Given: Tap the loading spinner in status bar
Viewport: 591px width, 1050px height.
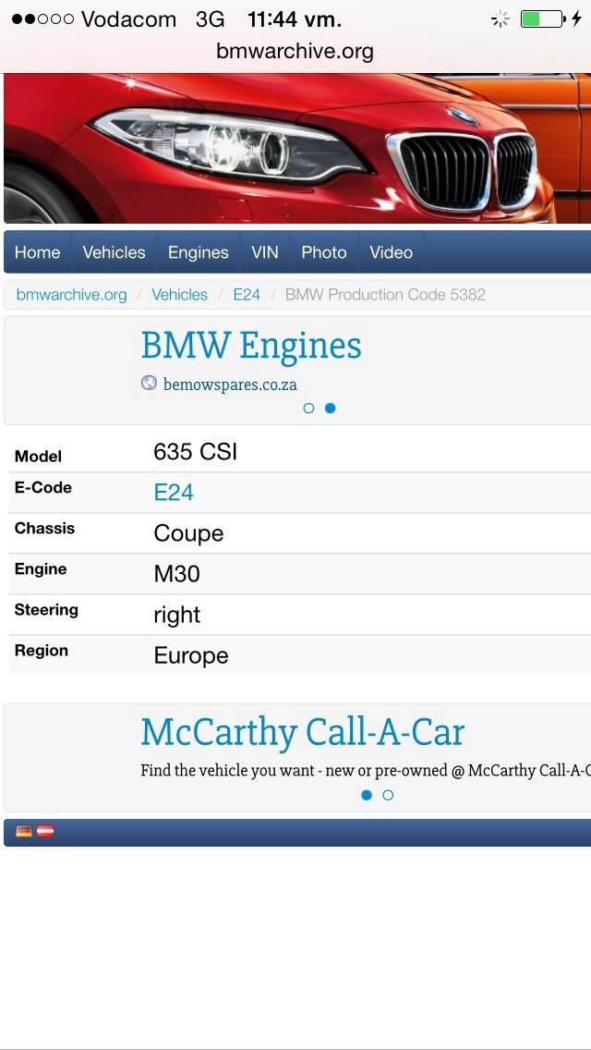Looking at the screenshot, I should 500,19.
